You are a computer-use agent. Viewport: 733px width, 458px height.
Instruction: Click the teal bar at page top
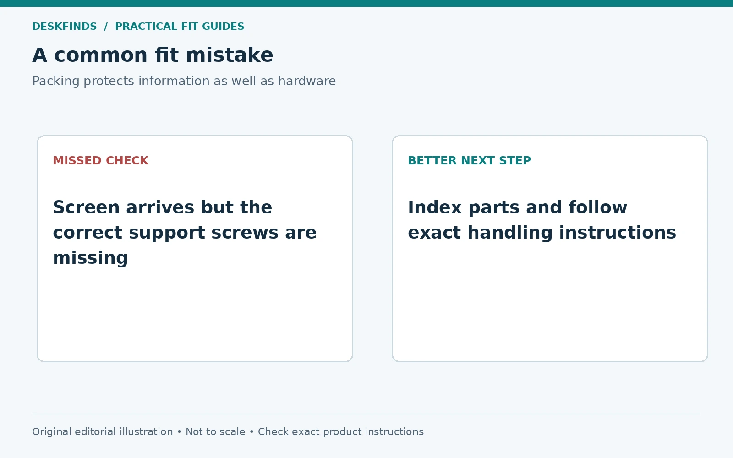click(366, 3)
